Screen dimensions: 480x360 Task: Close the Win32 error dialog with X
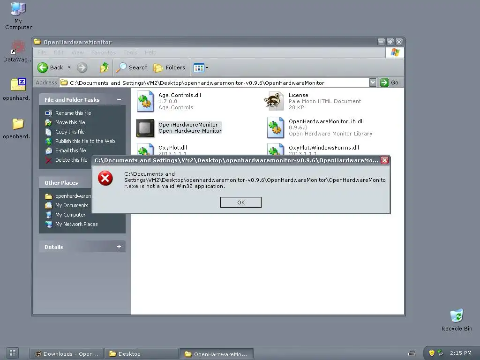pyautogui.click(x=384, y=160)
